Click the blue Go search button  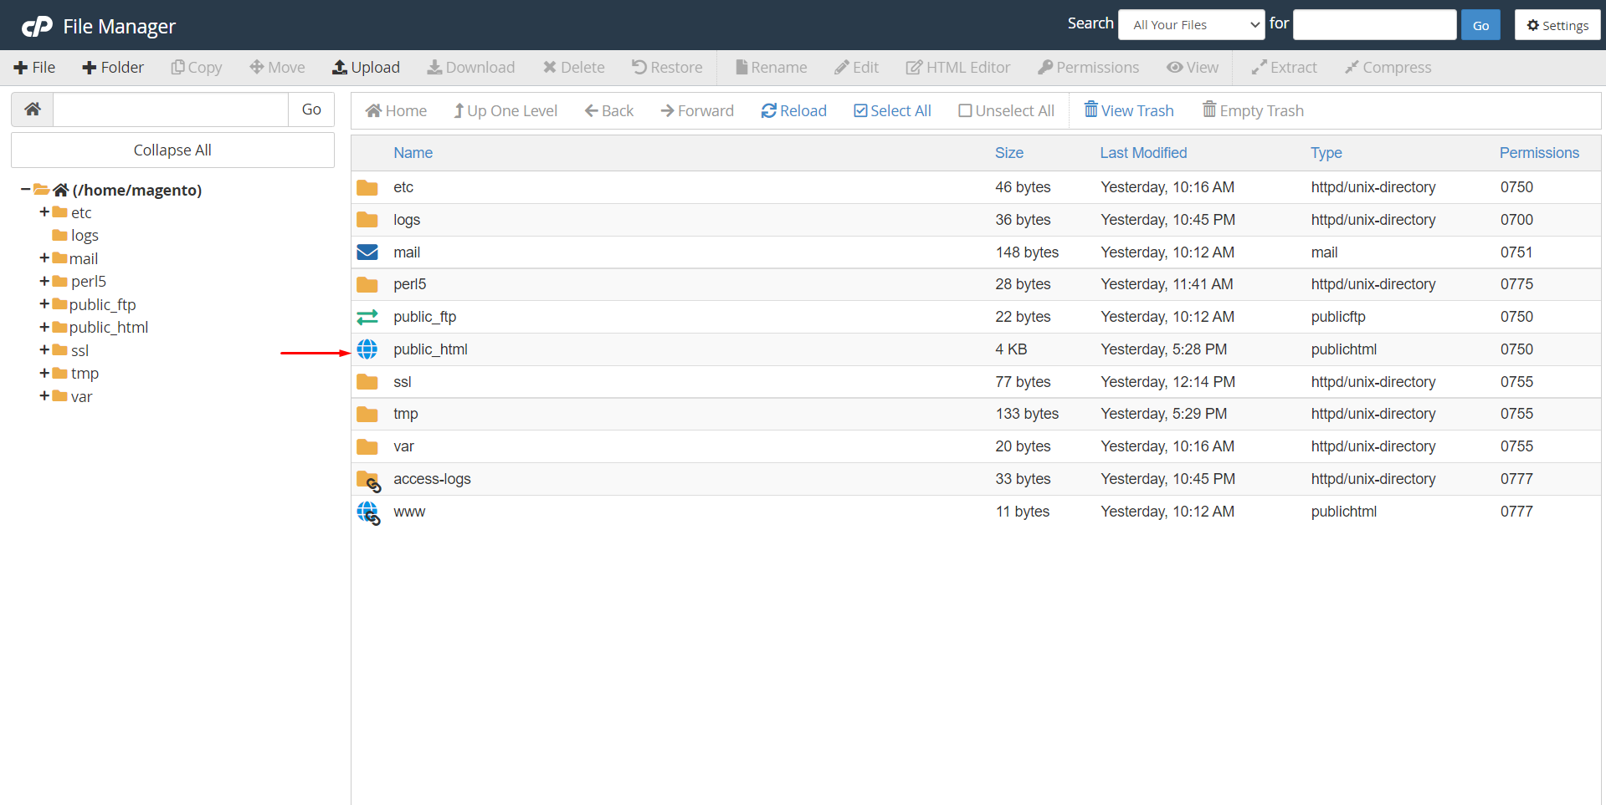(1480, 25)
